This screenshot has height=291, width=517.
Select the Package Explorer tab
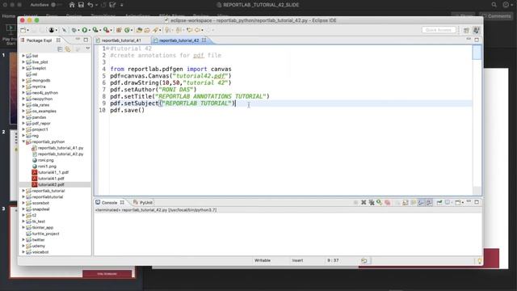[x=39, y=40]
